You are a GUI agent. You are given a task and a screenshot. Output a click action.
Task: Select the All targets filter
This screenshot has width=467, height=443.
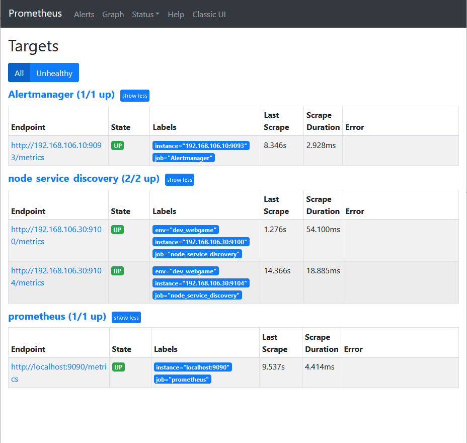(19, 72)
